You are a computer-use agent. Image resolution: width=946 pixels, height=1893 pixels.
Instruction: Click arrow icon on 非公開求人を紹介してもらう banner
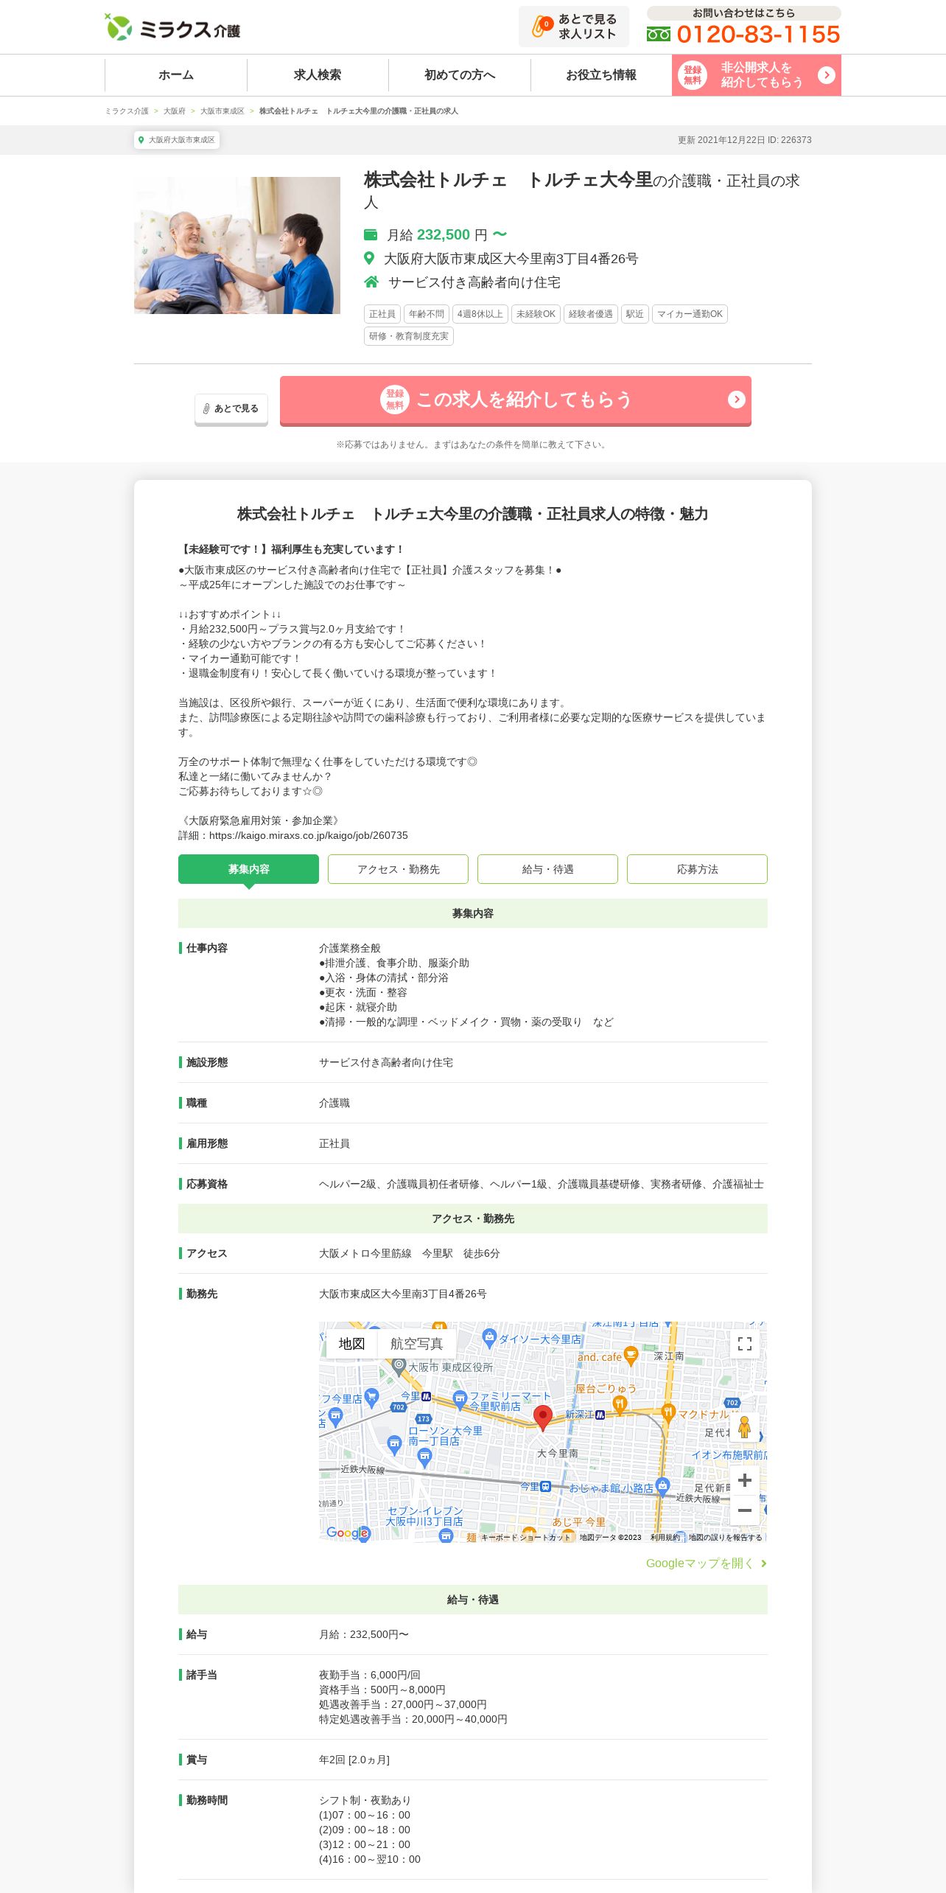coord(827,75)
